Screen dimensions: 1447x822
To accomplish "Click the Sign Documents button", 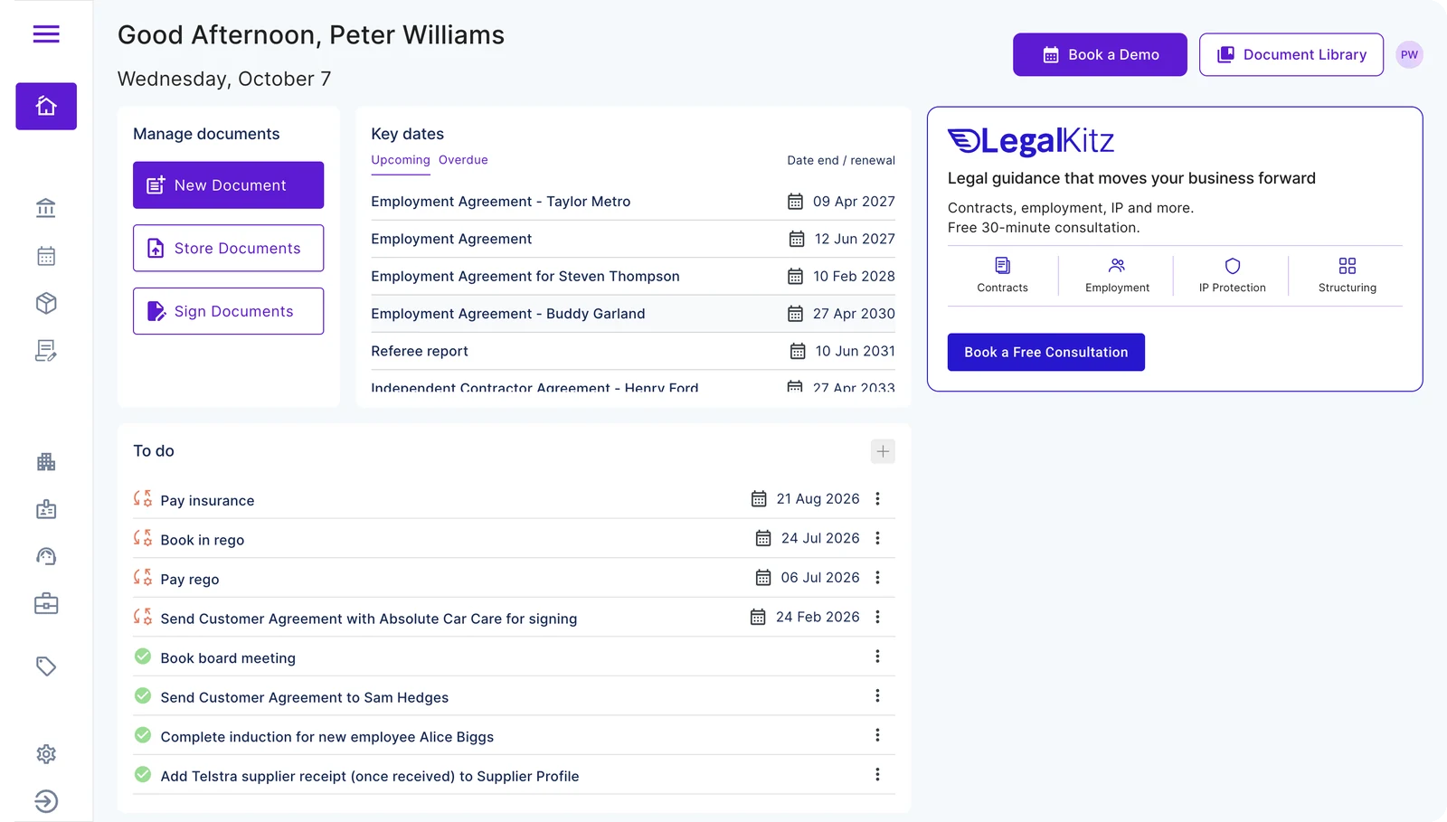I will tap(228, 311).
